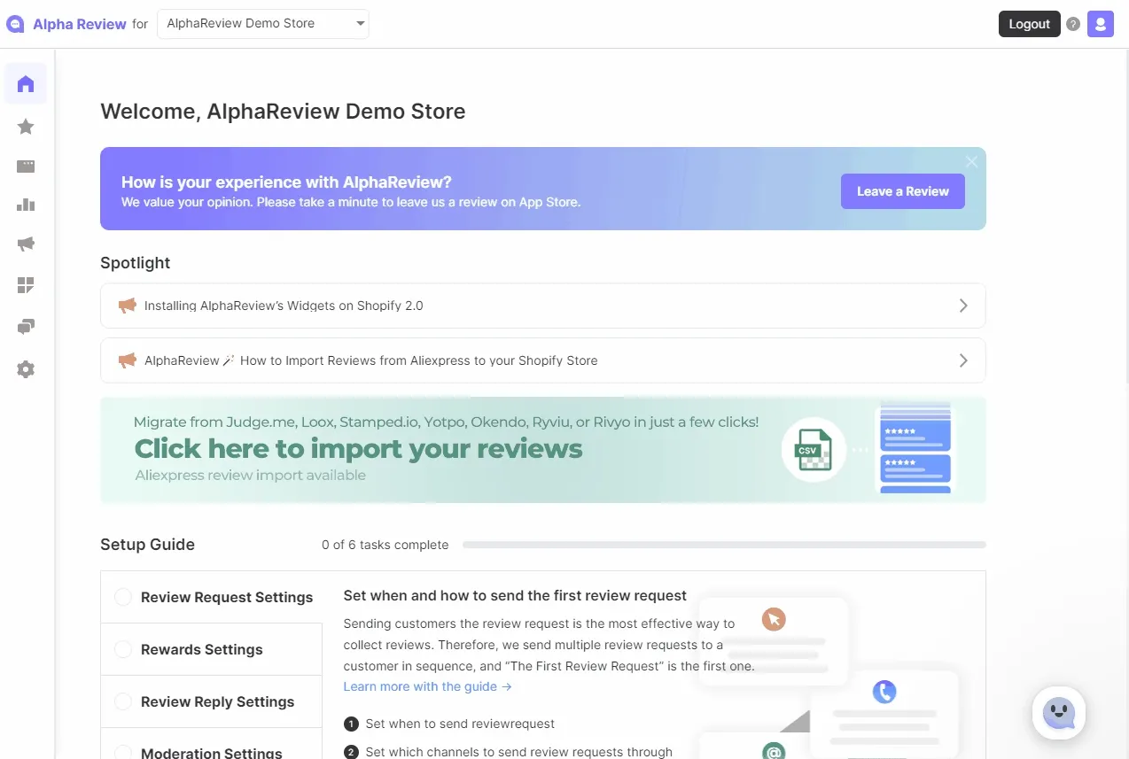
Task: Click megaphone icon beside Aliexpress import article
Action: click(x=128, y=360)
